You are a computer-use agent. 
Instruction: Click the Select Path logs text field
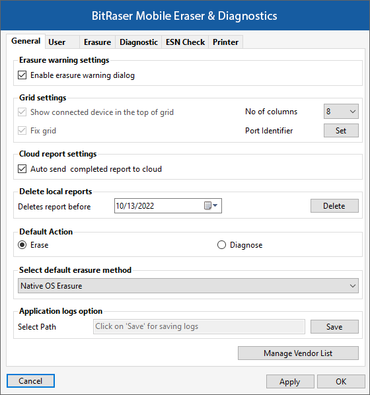199,326
